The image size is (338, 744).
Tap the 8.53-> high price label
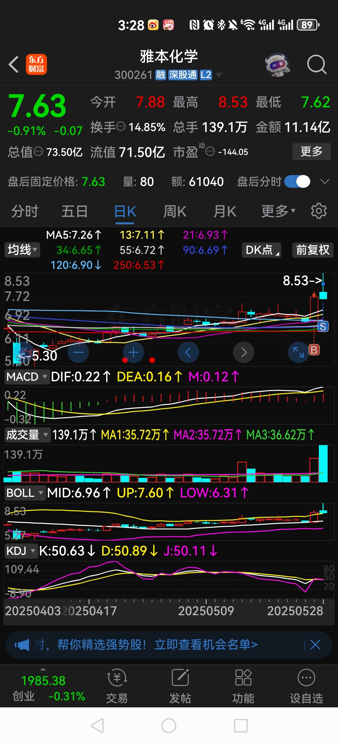click(x=302, y=280)
